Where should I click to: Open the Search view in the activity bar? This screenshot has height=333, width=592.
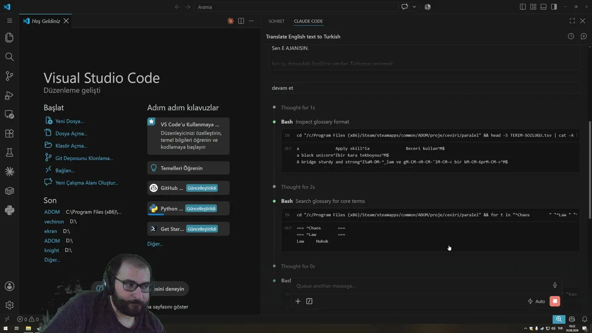point(9,57)
